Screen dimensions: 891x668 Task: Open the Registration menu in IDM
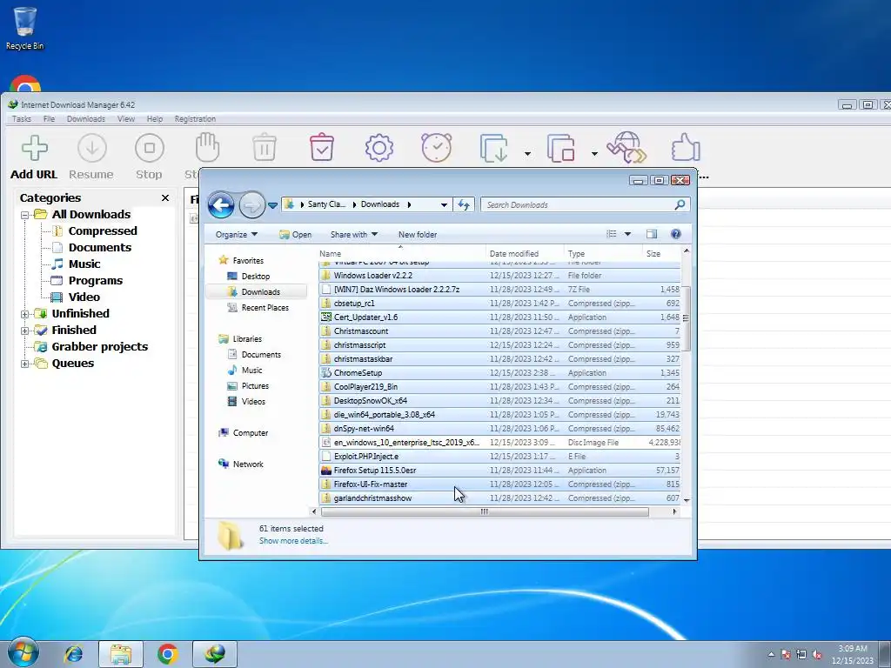click(x=195, y=118)
